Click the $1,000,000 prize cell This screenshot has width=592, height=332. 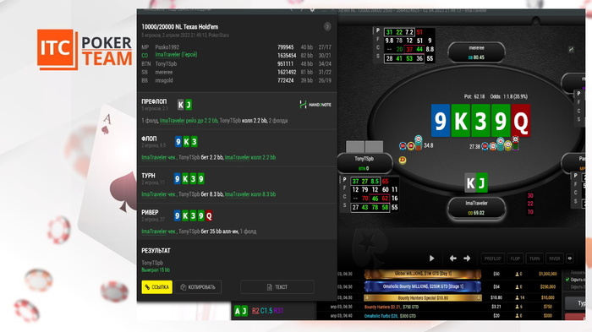(547, 274)
